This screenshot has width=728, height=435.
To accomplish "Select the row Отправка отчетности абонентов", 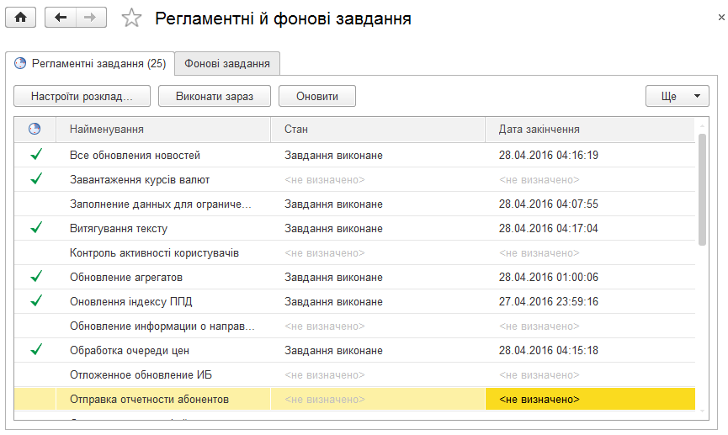I will tap(354, 400).
